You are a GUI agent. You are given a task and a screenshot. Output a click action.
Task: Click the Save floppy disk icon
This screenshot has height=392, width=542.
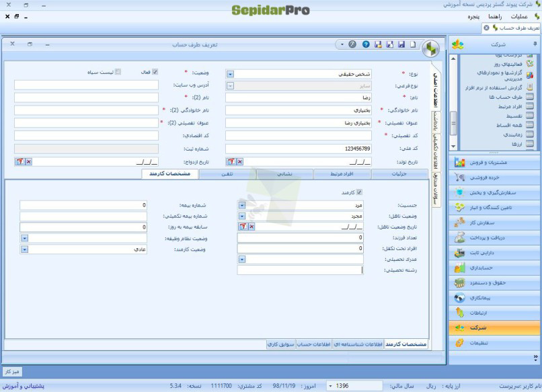click(x=401, y=44)
